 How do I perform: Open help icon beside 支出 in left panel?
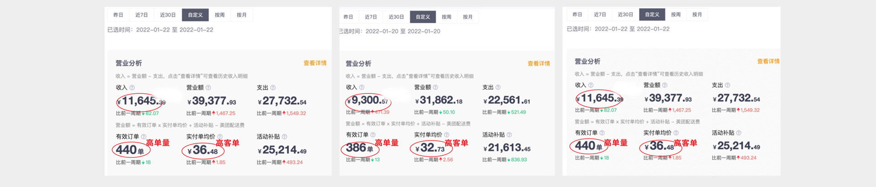[x=272, y=87]
